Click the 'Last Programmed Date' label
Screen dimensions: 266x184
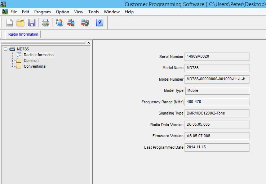coord(164,147)
